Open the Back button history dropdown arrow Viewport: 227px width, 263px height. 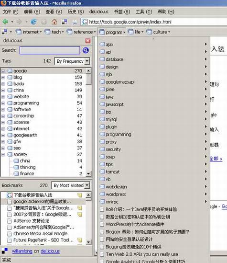(x=12, y=22)
